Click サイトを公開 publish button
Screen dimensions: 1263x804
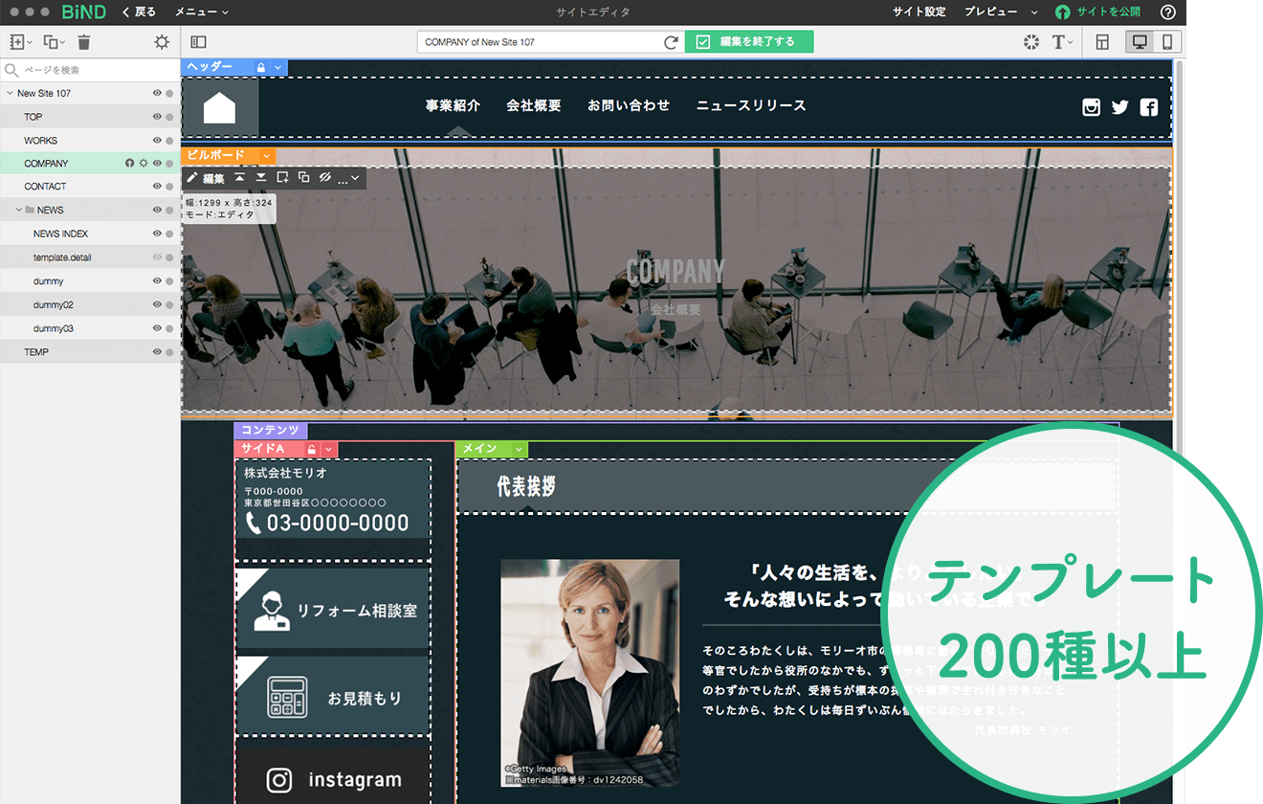(x=1098, y=12)
